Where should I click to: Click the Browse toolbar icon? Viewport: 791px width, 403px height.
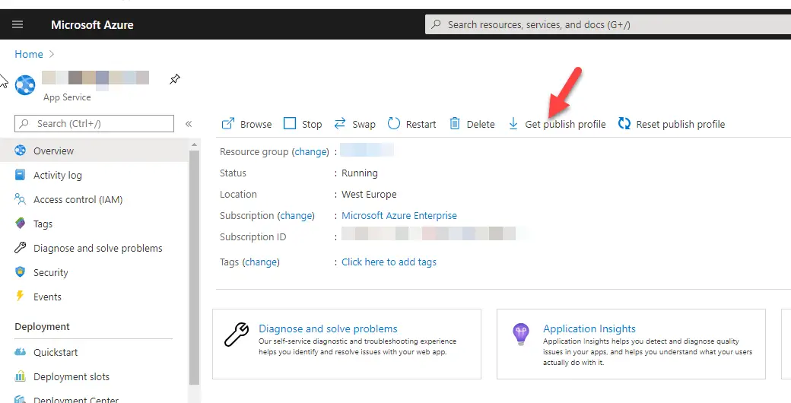[228, 124]
